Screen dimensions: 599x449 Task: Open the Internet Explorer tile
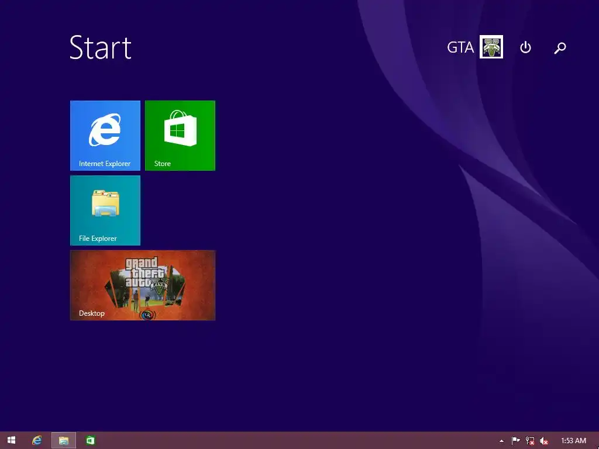click(105, 136)
